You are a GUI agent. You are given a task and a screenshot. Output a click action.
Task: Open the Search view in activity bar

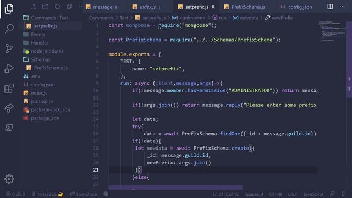9,29
